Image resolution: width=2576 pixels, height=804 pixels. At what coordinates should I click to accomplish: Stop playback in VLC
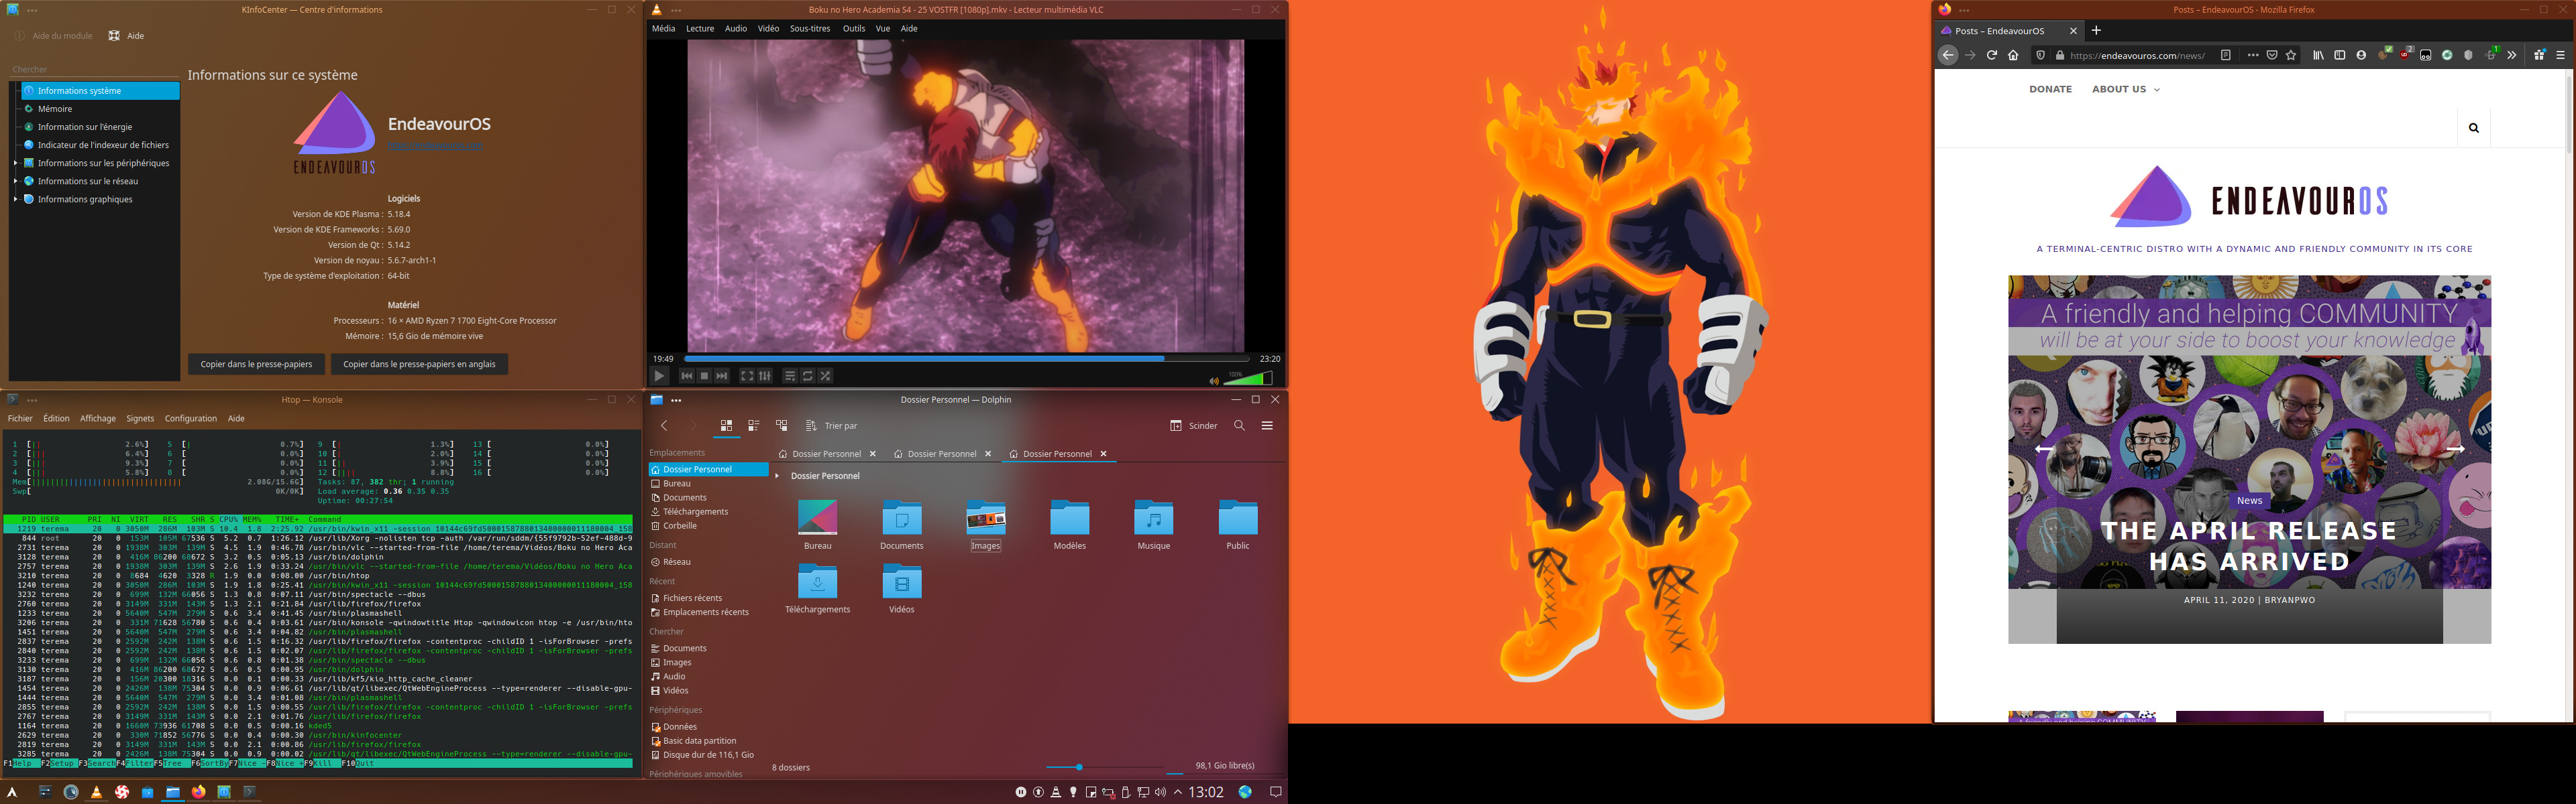click(x=705, y=377)
